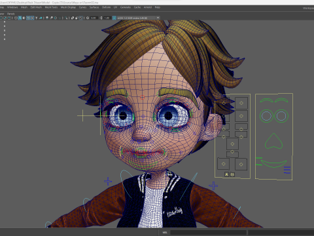Toggle depth of field icon

[60, 18]
